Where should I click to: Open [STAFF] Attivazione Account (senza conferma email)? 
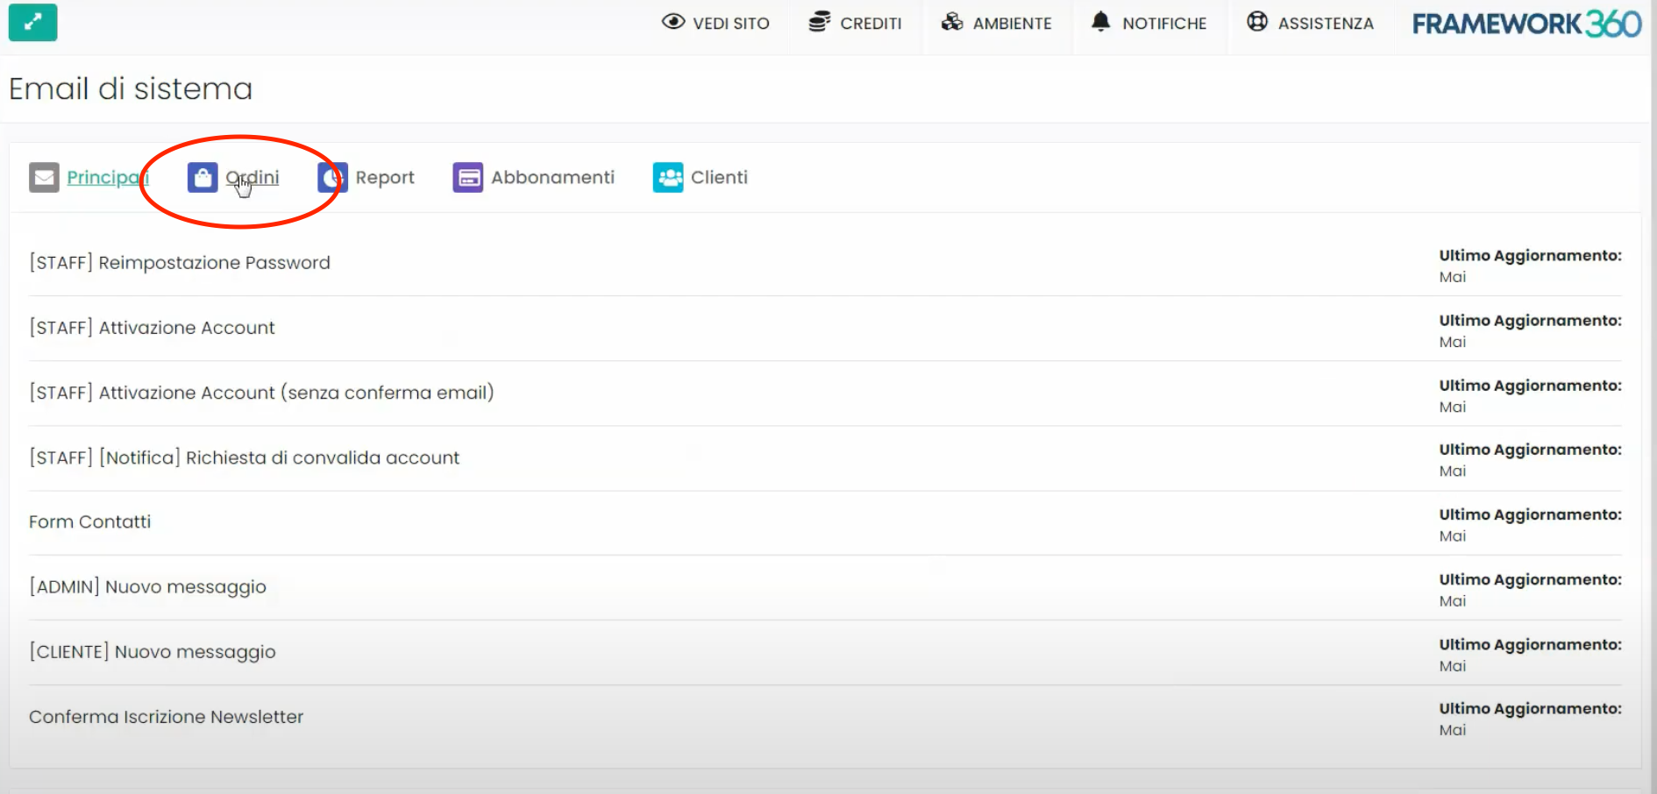(x=261, y=393)
